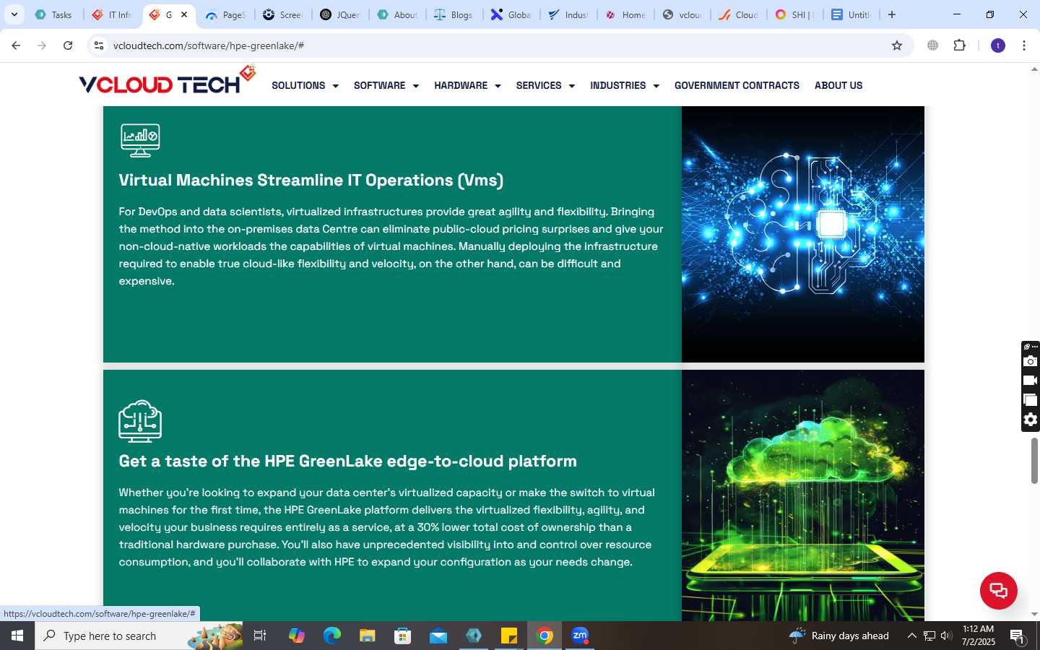Click the Windows search box
Viewport: 1040px width, 650px height.
coord(139,636)
